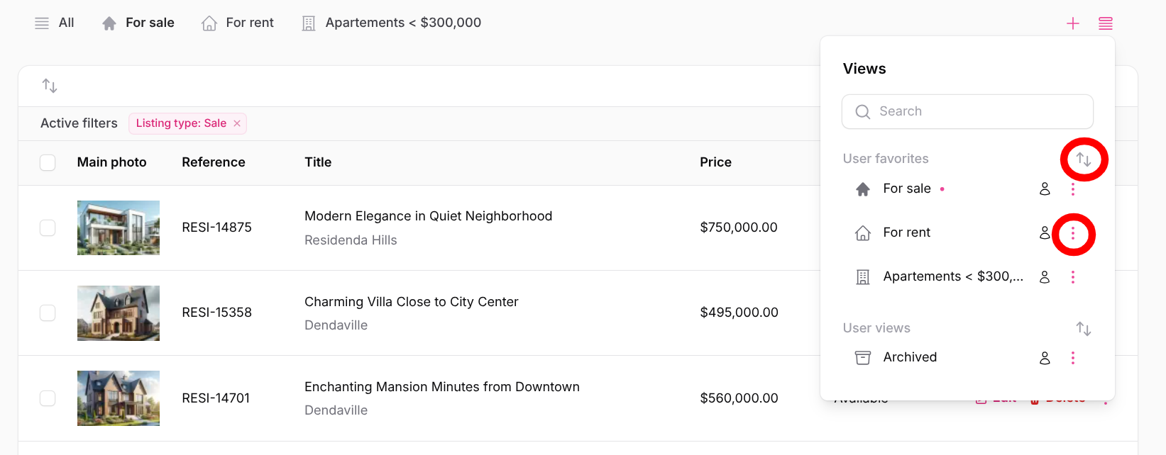Click the Views search field

click(967, 111)
